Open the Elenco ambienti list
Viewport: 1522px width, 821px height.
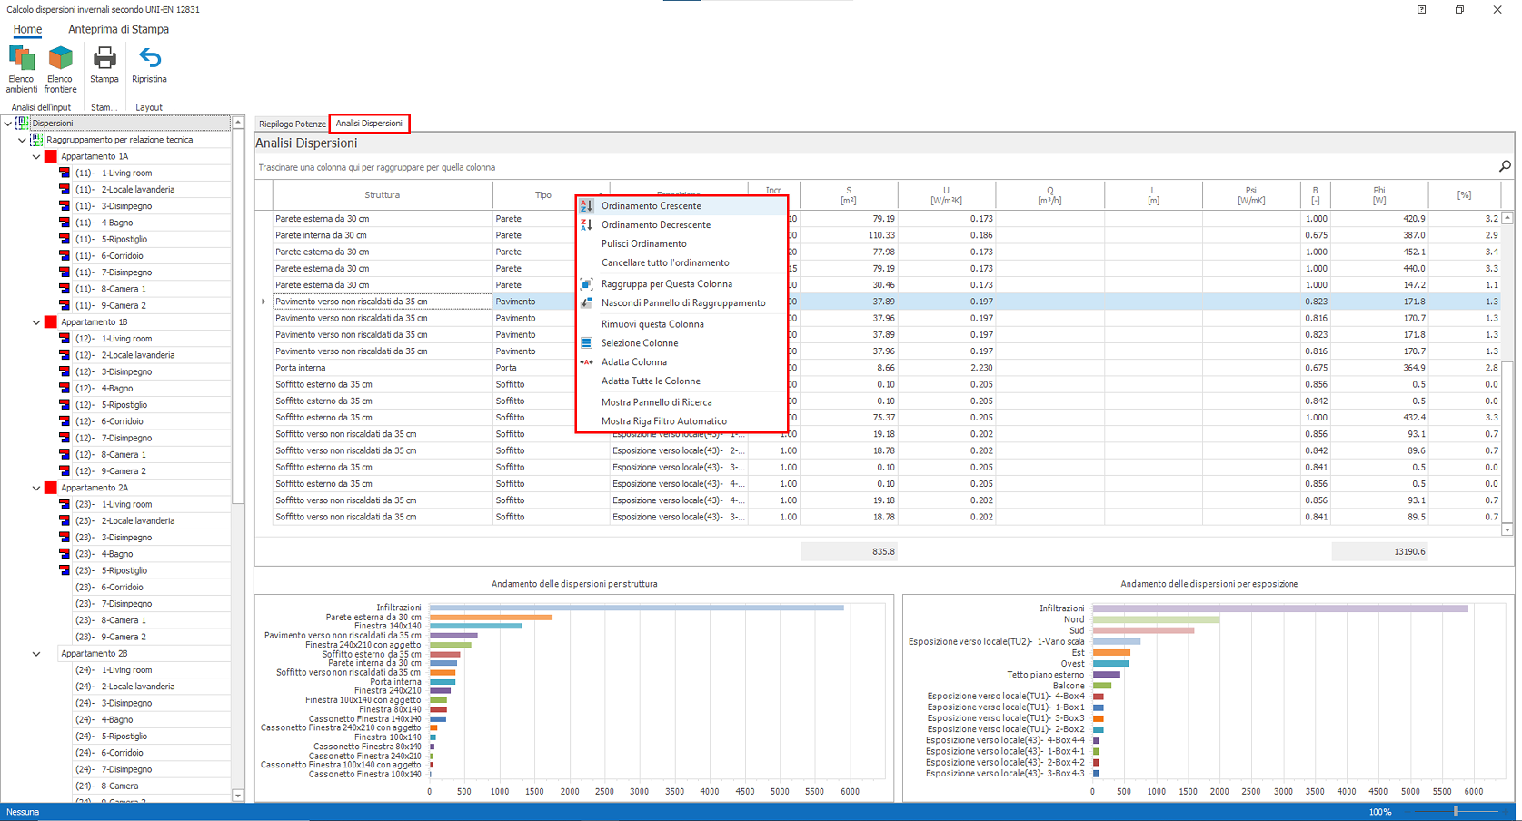[21, 69]
